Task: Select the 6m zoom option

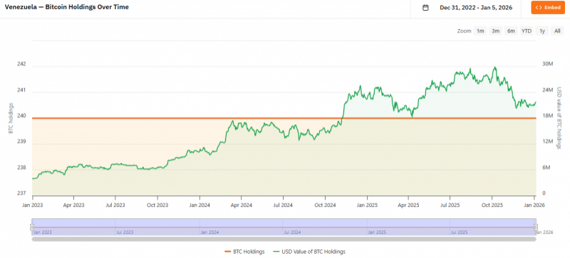Action: coord(511,31)
